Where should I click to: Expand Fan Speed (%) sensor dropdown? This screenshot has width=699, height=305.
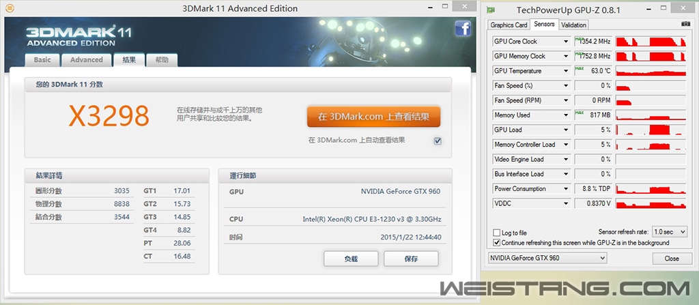[566, 85]
